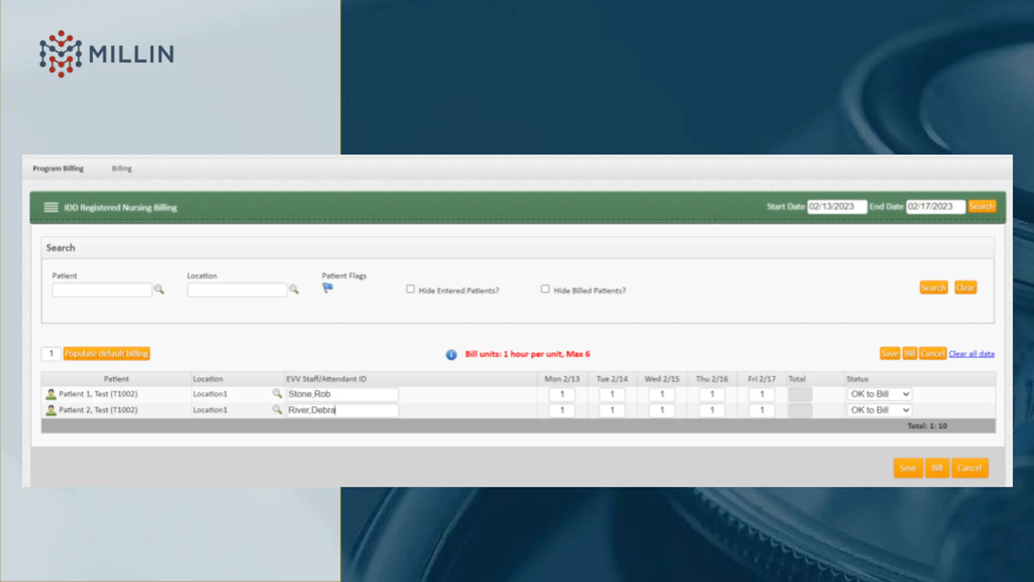The image size is (1034, 582).
Task: Open the Status dropdown for Patient 1
Action: pos(880,394)
